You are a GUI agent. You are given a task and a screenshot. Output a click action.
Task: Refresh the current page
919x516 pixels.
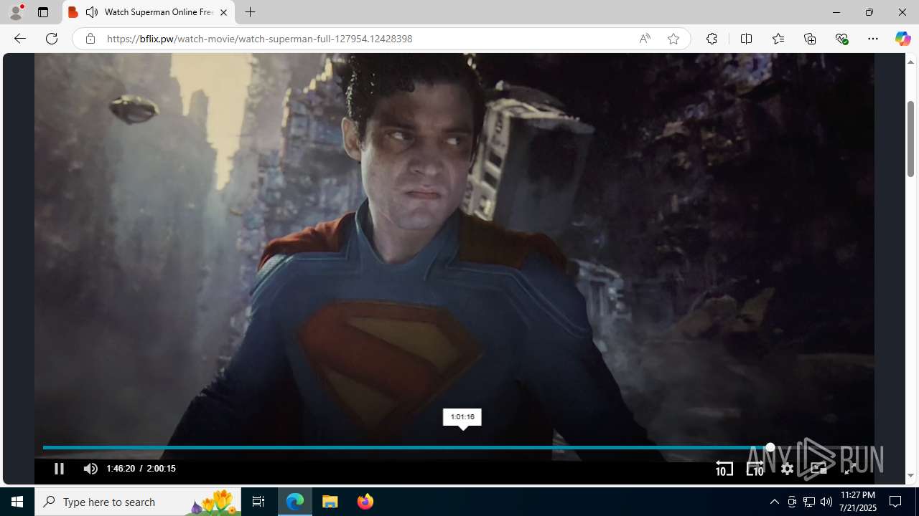click(x=52, y=39)
